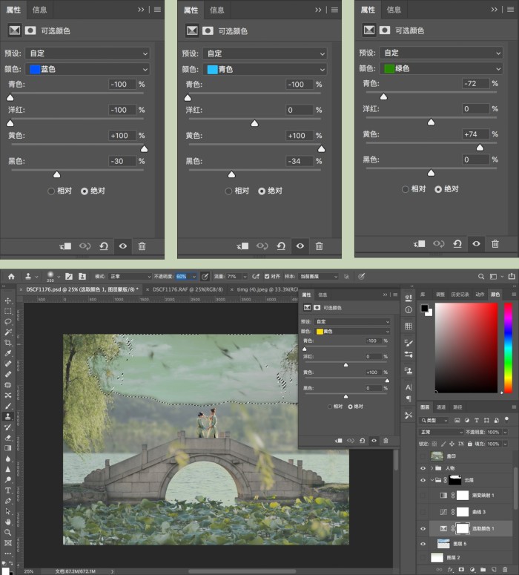Expand the 人物 layer group

pos(432,468)
